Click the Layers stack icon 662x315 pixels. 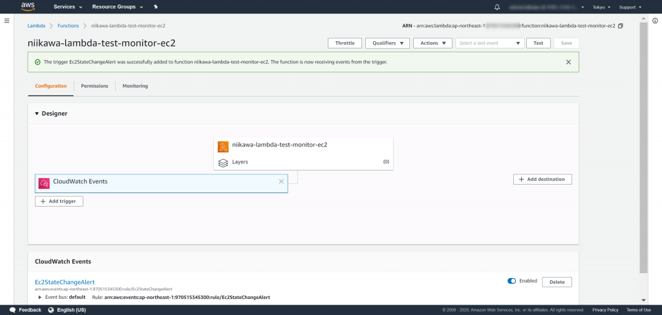click(x=223, y=163)
